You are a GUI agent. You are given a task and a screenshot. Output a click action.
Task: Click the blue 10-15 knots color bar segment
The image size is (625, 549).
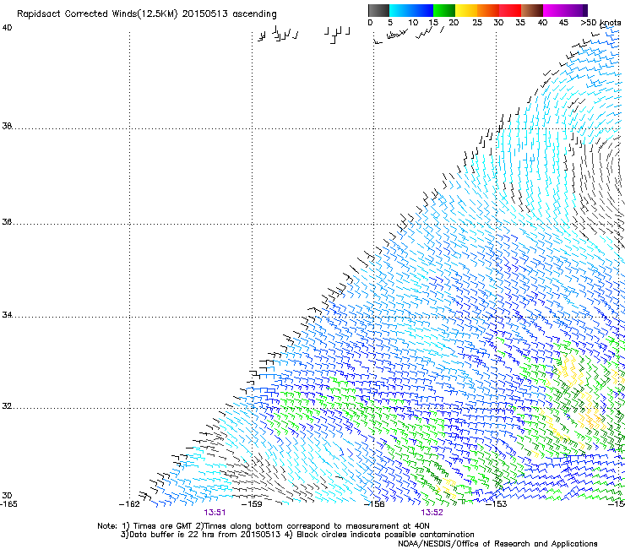422,10
